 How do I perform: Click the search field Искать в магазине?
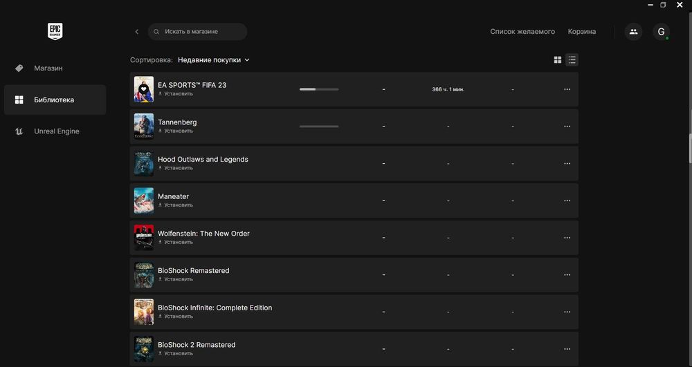(197, 32)
